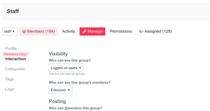Click "Who can see this group's members?" label
The width and height of the screenshot is (210, 111).
click(x=79, y=82)
